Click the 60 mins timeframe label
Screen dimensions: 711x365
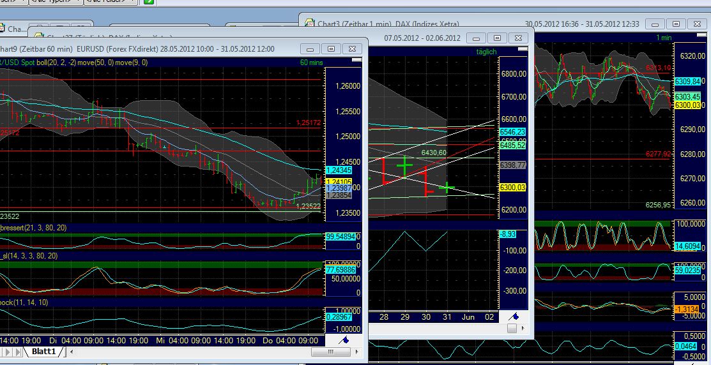(x=312, y=63)
